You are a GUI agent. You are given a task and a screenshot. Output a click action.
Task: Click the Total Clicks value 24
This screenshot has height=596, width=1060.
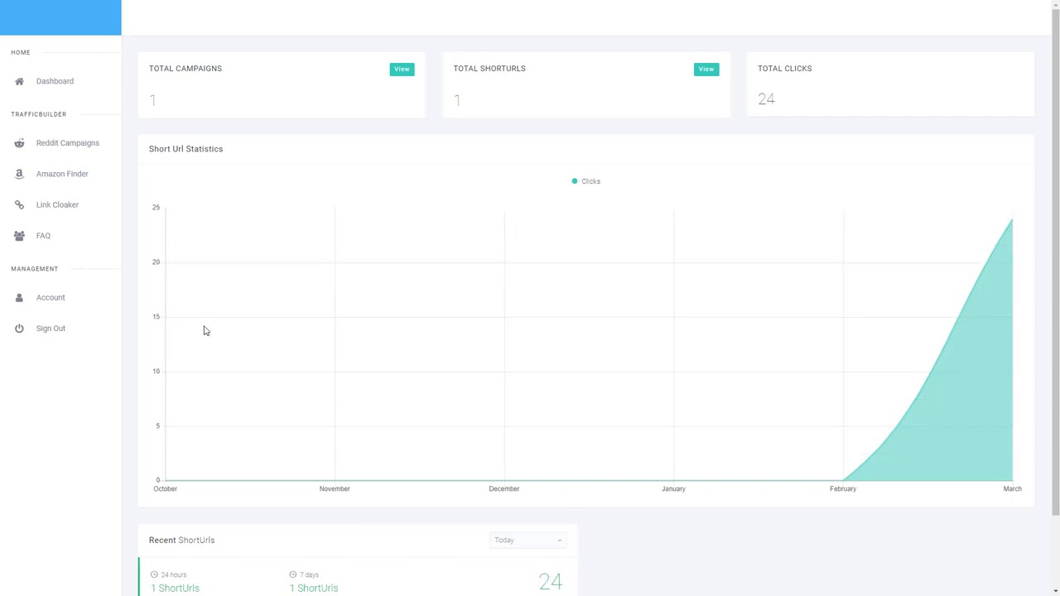click(x=766, y=99)
